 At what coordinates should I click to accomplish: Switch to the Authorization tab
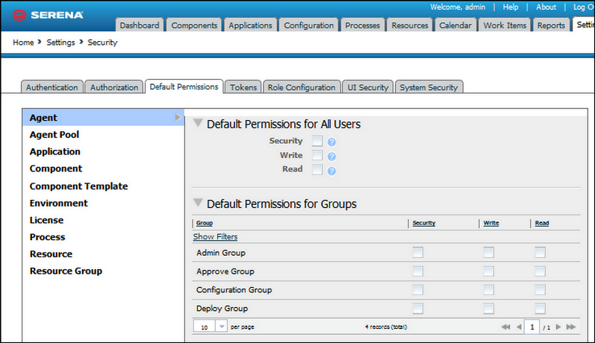click(x=113, y=87)
